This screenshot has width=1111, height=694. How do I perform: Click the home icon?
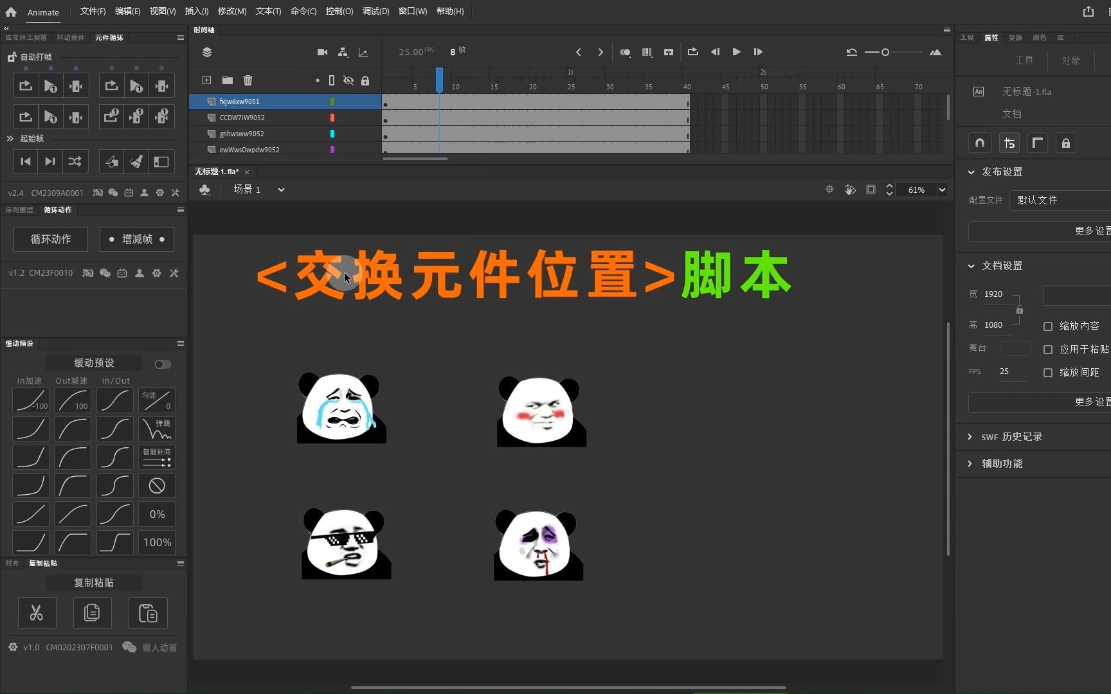pos(11,12)
